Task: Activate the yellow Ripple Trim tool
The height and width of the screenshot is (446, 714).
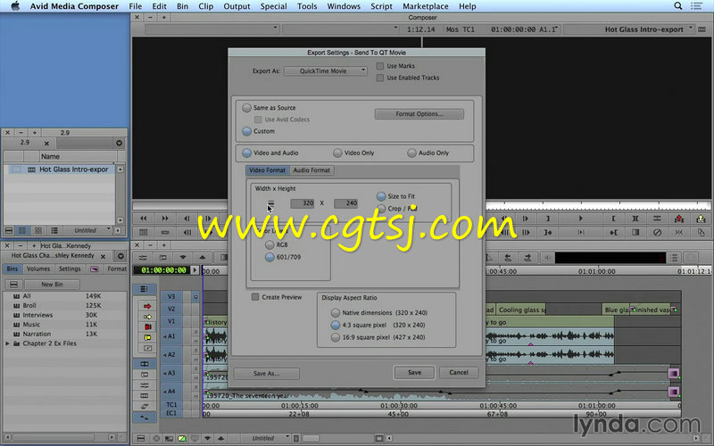Action: [x=147, y=338]
